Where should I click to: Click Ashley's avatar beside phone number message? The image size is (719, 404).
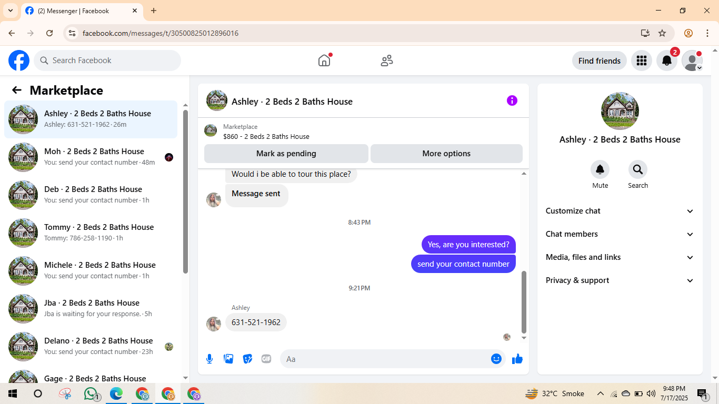pyautogui.click(x=214, y=324)
